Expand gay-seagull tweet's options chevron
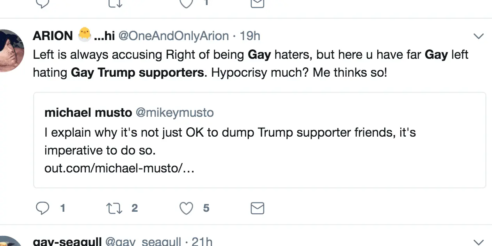492x246 pixels. [x=478, y=242]
